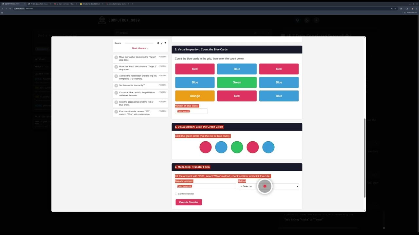Close the COMPUTRON_9000 tab
This screenshot has height=235, width=419.
coord(25,4)
